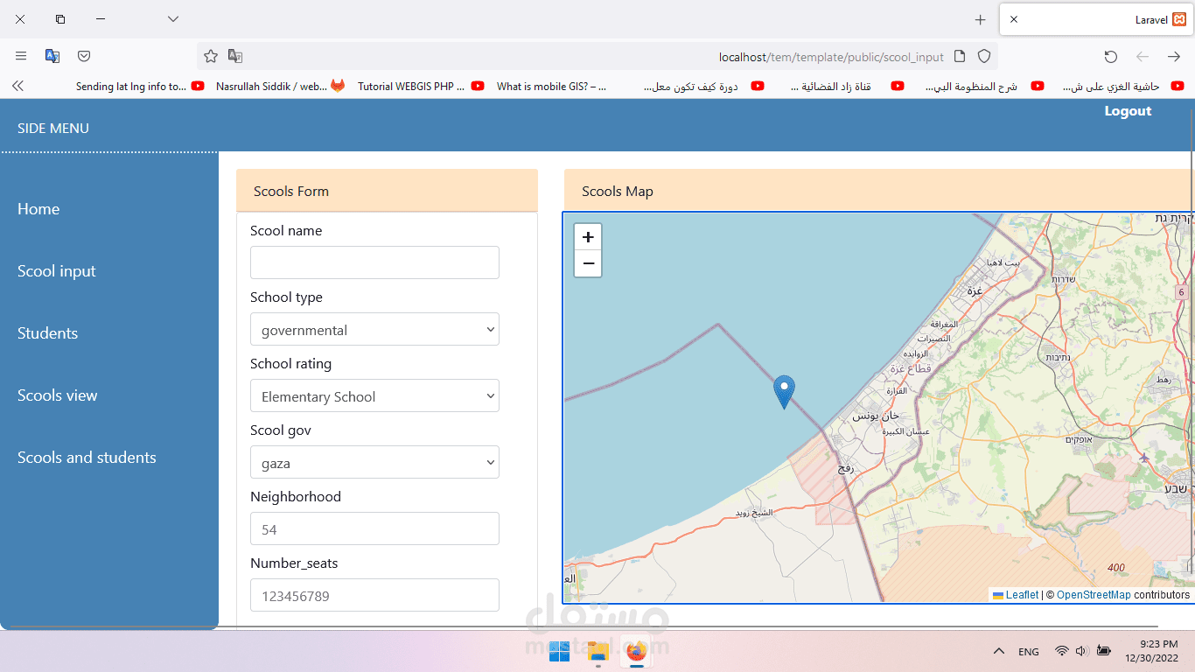
Task: Open the School type dropdown
Action: coord(374,330)
